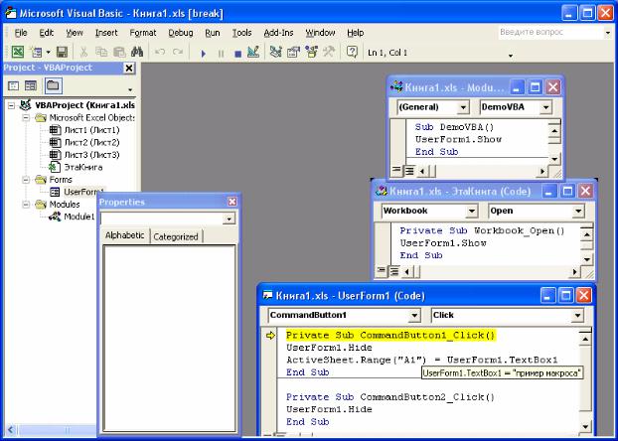Screen dimensions: 618x441
Task: Open the Edit menu
Action: pos(46,33)
